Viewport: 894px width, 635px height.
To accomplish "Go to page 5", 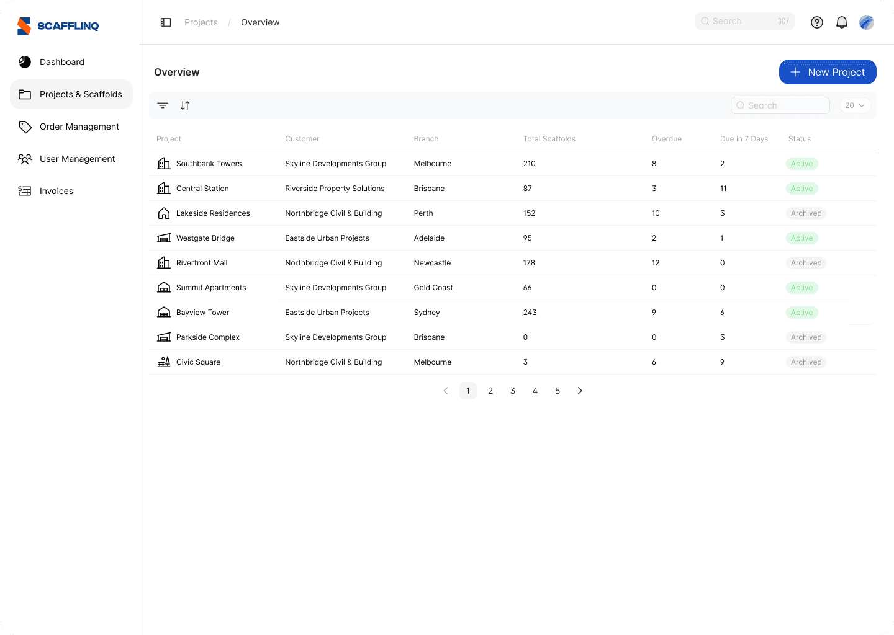I will (558, 391).
